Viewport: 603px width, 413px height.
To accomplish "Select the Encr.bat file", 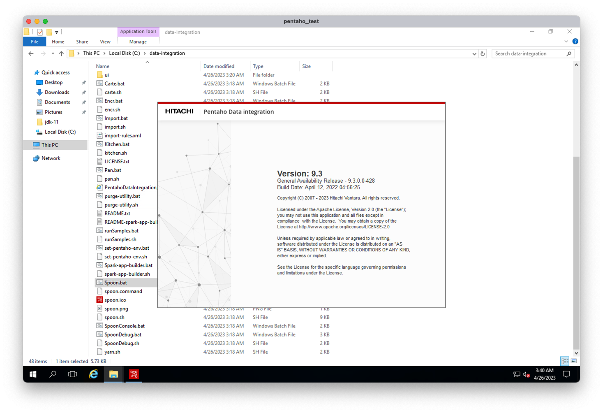I will tap(113, 101).
